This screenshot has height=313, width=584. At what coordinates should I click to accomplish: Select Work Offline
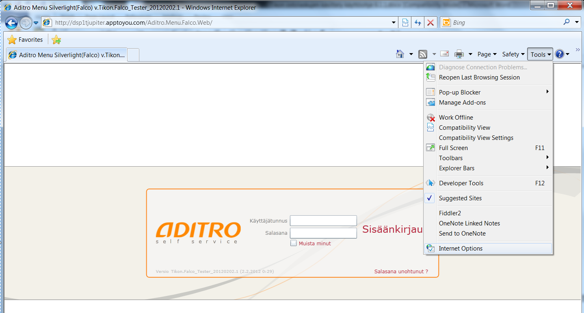[x=488, y=118]
